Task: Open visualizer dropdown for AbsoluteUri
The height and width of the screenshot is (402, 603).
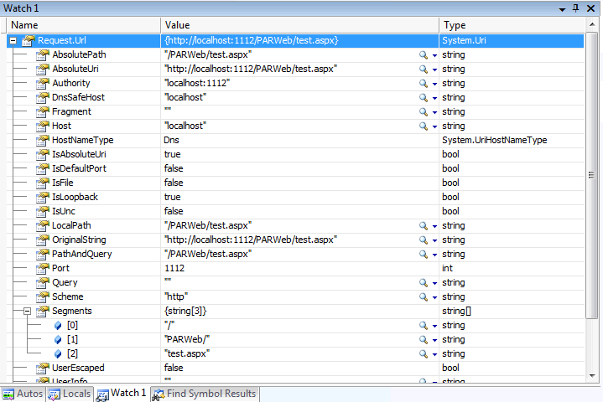Action: click(x=434, y=70)
